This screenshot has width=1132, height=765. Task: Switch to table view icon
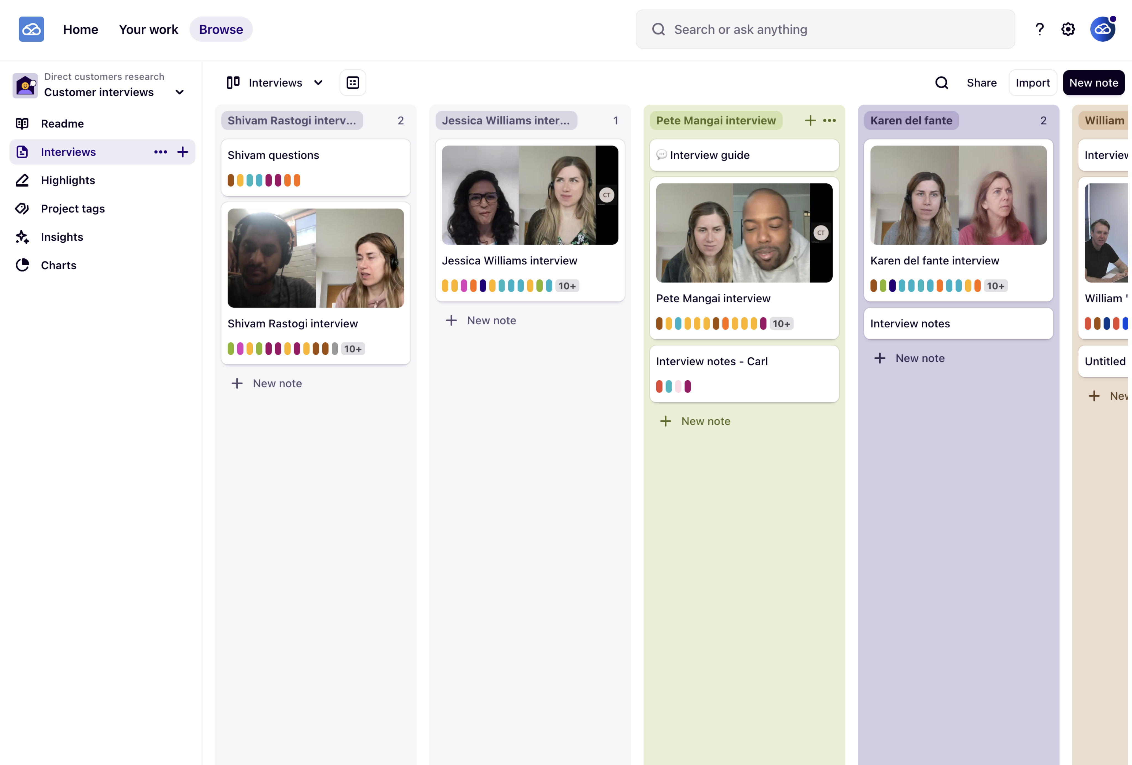(x=353, y=83)
